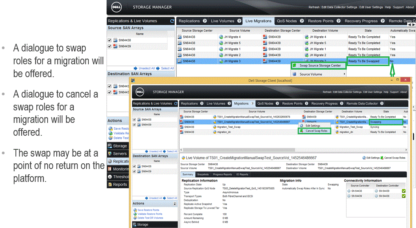Open help icon next to Live Volumes tab in back window
Viewport: 416px width, 228px height.
coord(239,21)
